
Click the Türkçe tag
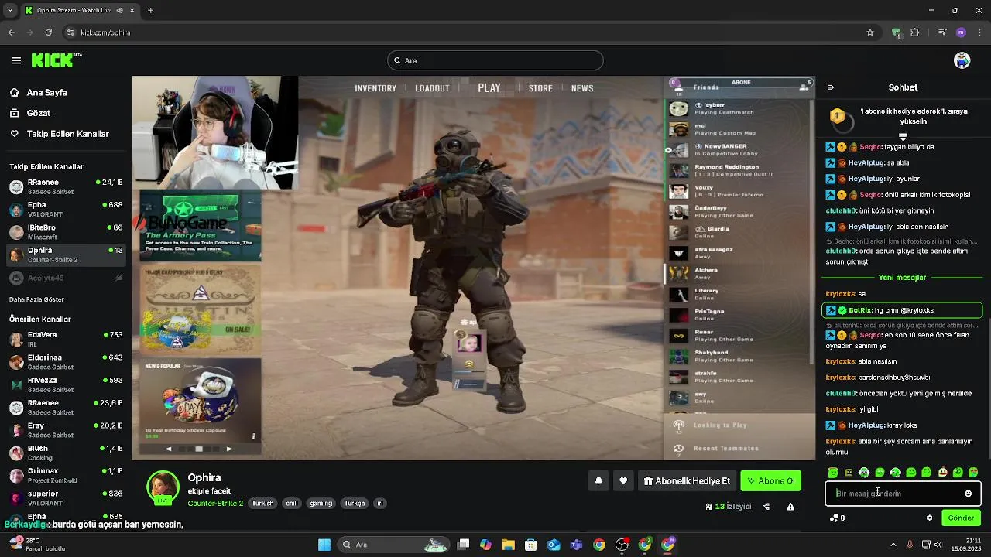pos(354,504)
